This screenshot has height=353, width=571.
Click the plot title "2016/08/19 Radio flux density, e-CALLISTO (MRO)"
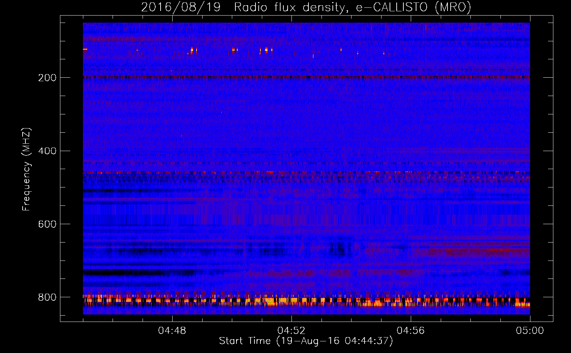(306, 7)
